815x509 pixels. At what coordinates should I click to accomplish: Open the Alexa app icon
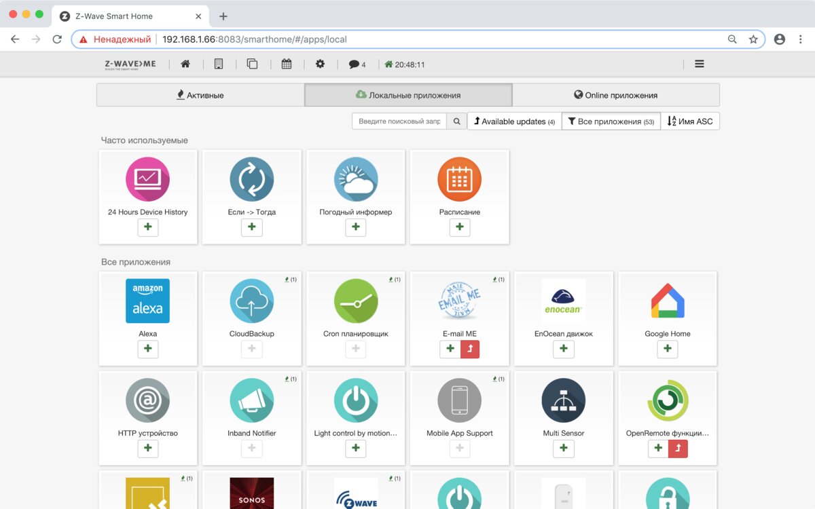coord(147,301)
